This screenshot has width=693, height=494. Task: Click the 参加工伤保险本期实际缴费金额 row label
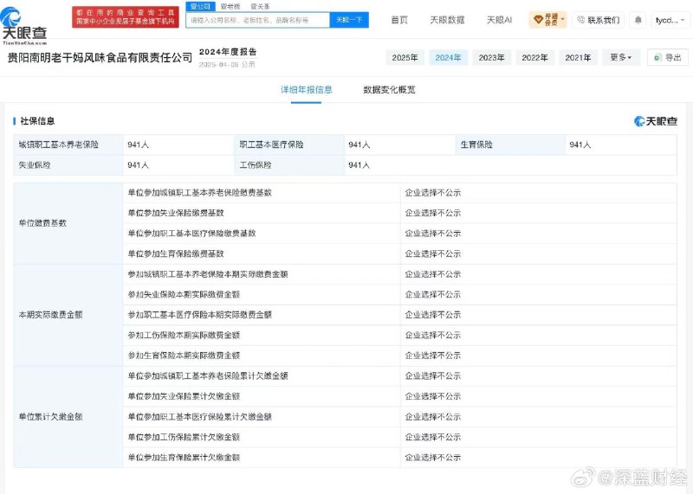(x=184, y=335)
